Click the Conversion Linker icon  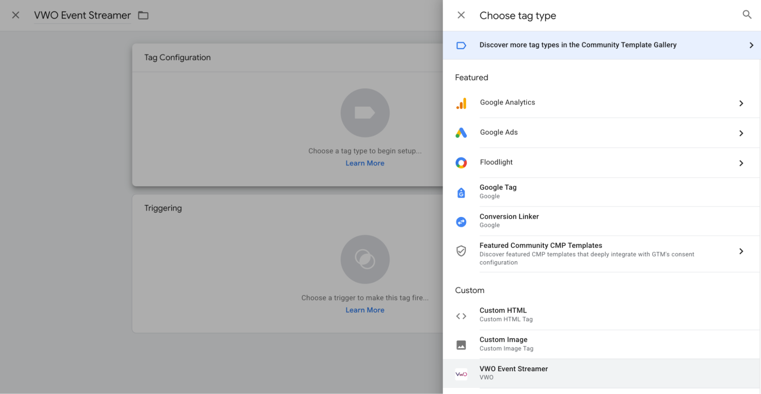(x=461, y=222)
